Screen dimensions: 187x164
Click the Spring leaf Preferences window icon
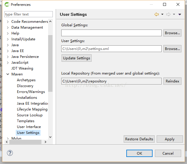tap(7, 5)
